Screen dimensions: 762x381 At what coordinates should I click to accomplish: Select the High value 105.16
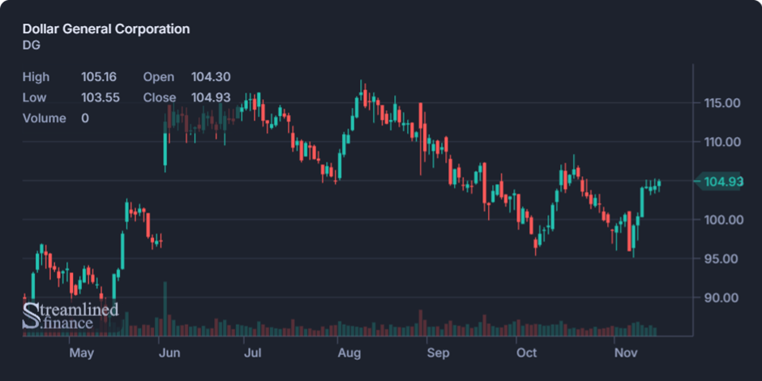click(x=99, y=77)
